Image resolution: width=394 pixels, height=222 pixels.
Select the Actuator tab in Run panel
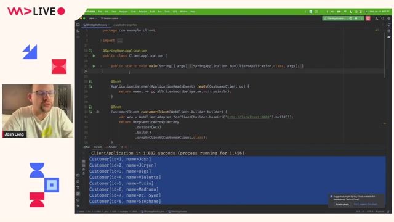[x=111, y=147]
